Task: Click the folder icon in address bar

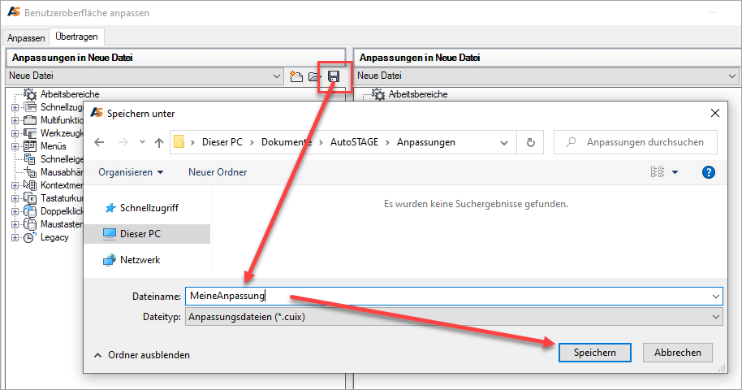Action: point(179,141)
